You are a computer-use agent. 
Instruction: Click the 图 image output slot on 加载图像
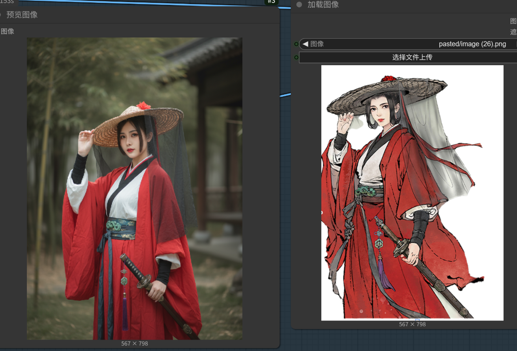(513, 21)
